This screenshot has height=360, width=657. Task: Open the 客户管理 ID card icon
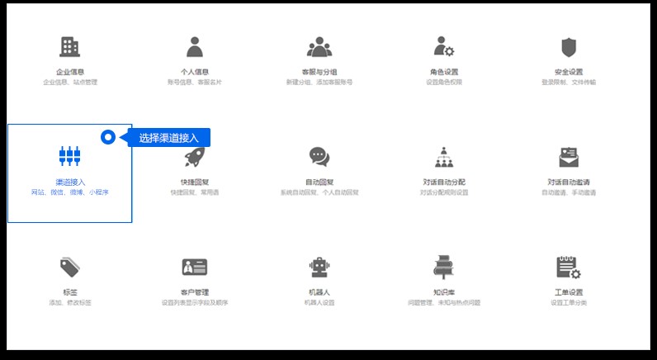[x=195, y=267]
